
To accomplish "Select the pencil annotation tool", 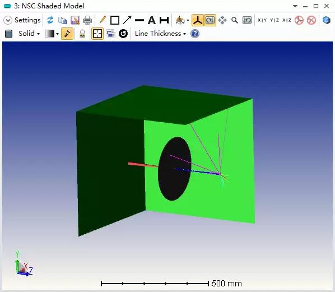I will (x=103, y=20).
